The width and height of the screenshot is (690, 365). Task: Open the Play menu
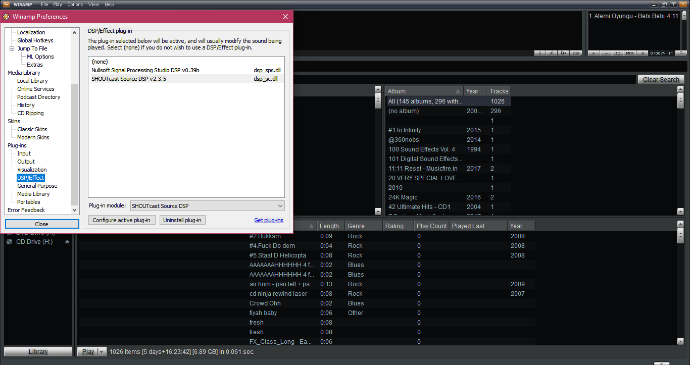(x=58, y=5)
